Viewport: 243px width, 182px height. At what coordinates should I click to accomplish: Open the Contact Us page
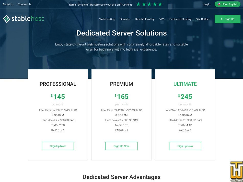(24, 4)
